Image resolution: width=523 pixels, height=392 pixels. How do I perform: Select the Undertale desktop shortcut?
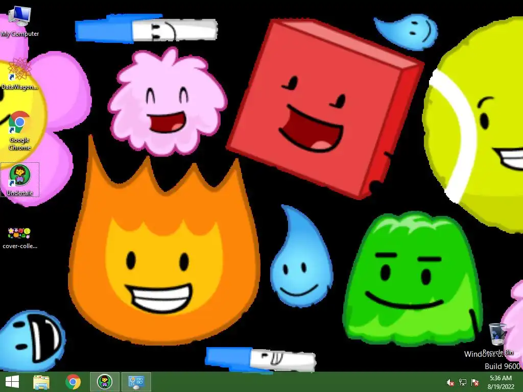(x=20, y=180)
